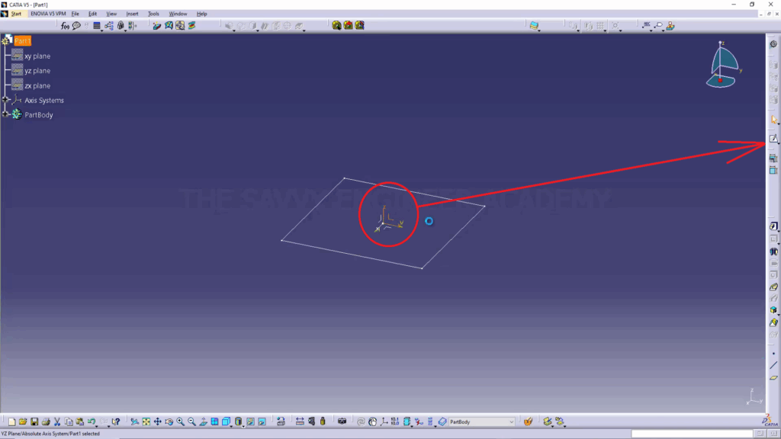Viewport: 781px width, 439px height.
Task: Select the Fit All In view icon
Action: [x=146, y=421]
